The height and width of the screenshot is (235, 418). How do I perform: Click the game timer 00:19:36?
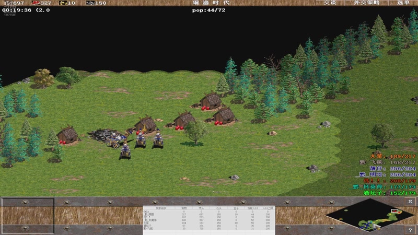coord(17,10)
